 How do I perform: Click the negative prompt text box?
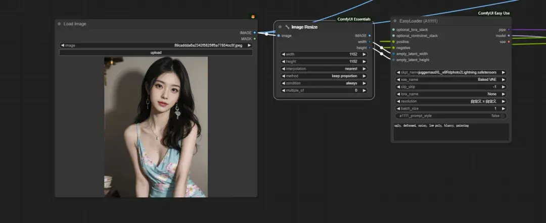pyautogui.click(x=451, y=132)
